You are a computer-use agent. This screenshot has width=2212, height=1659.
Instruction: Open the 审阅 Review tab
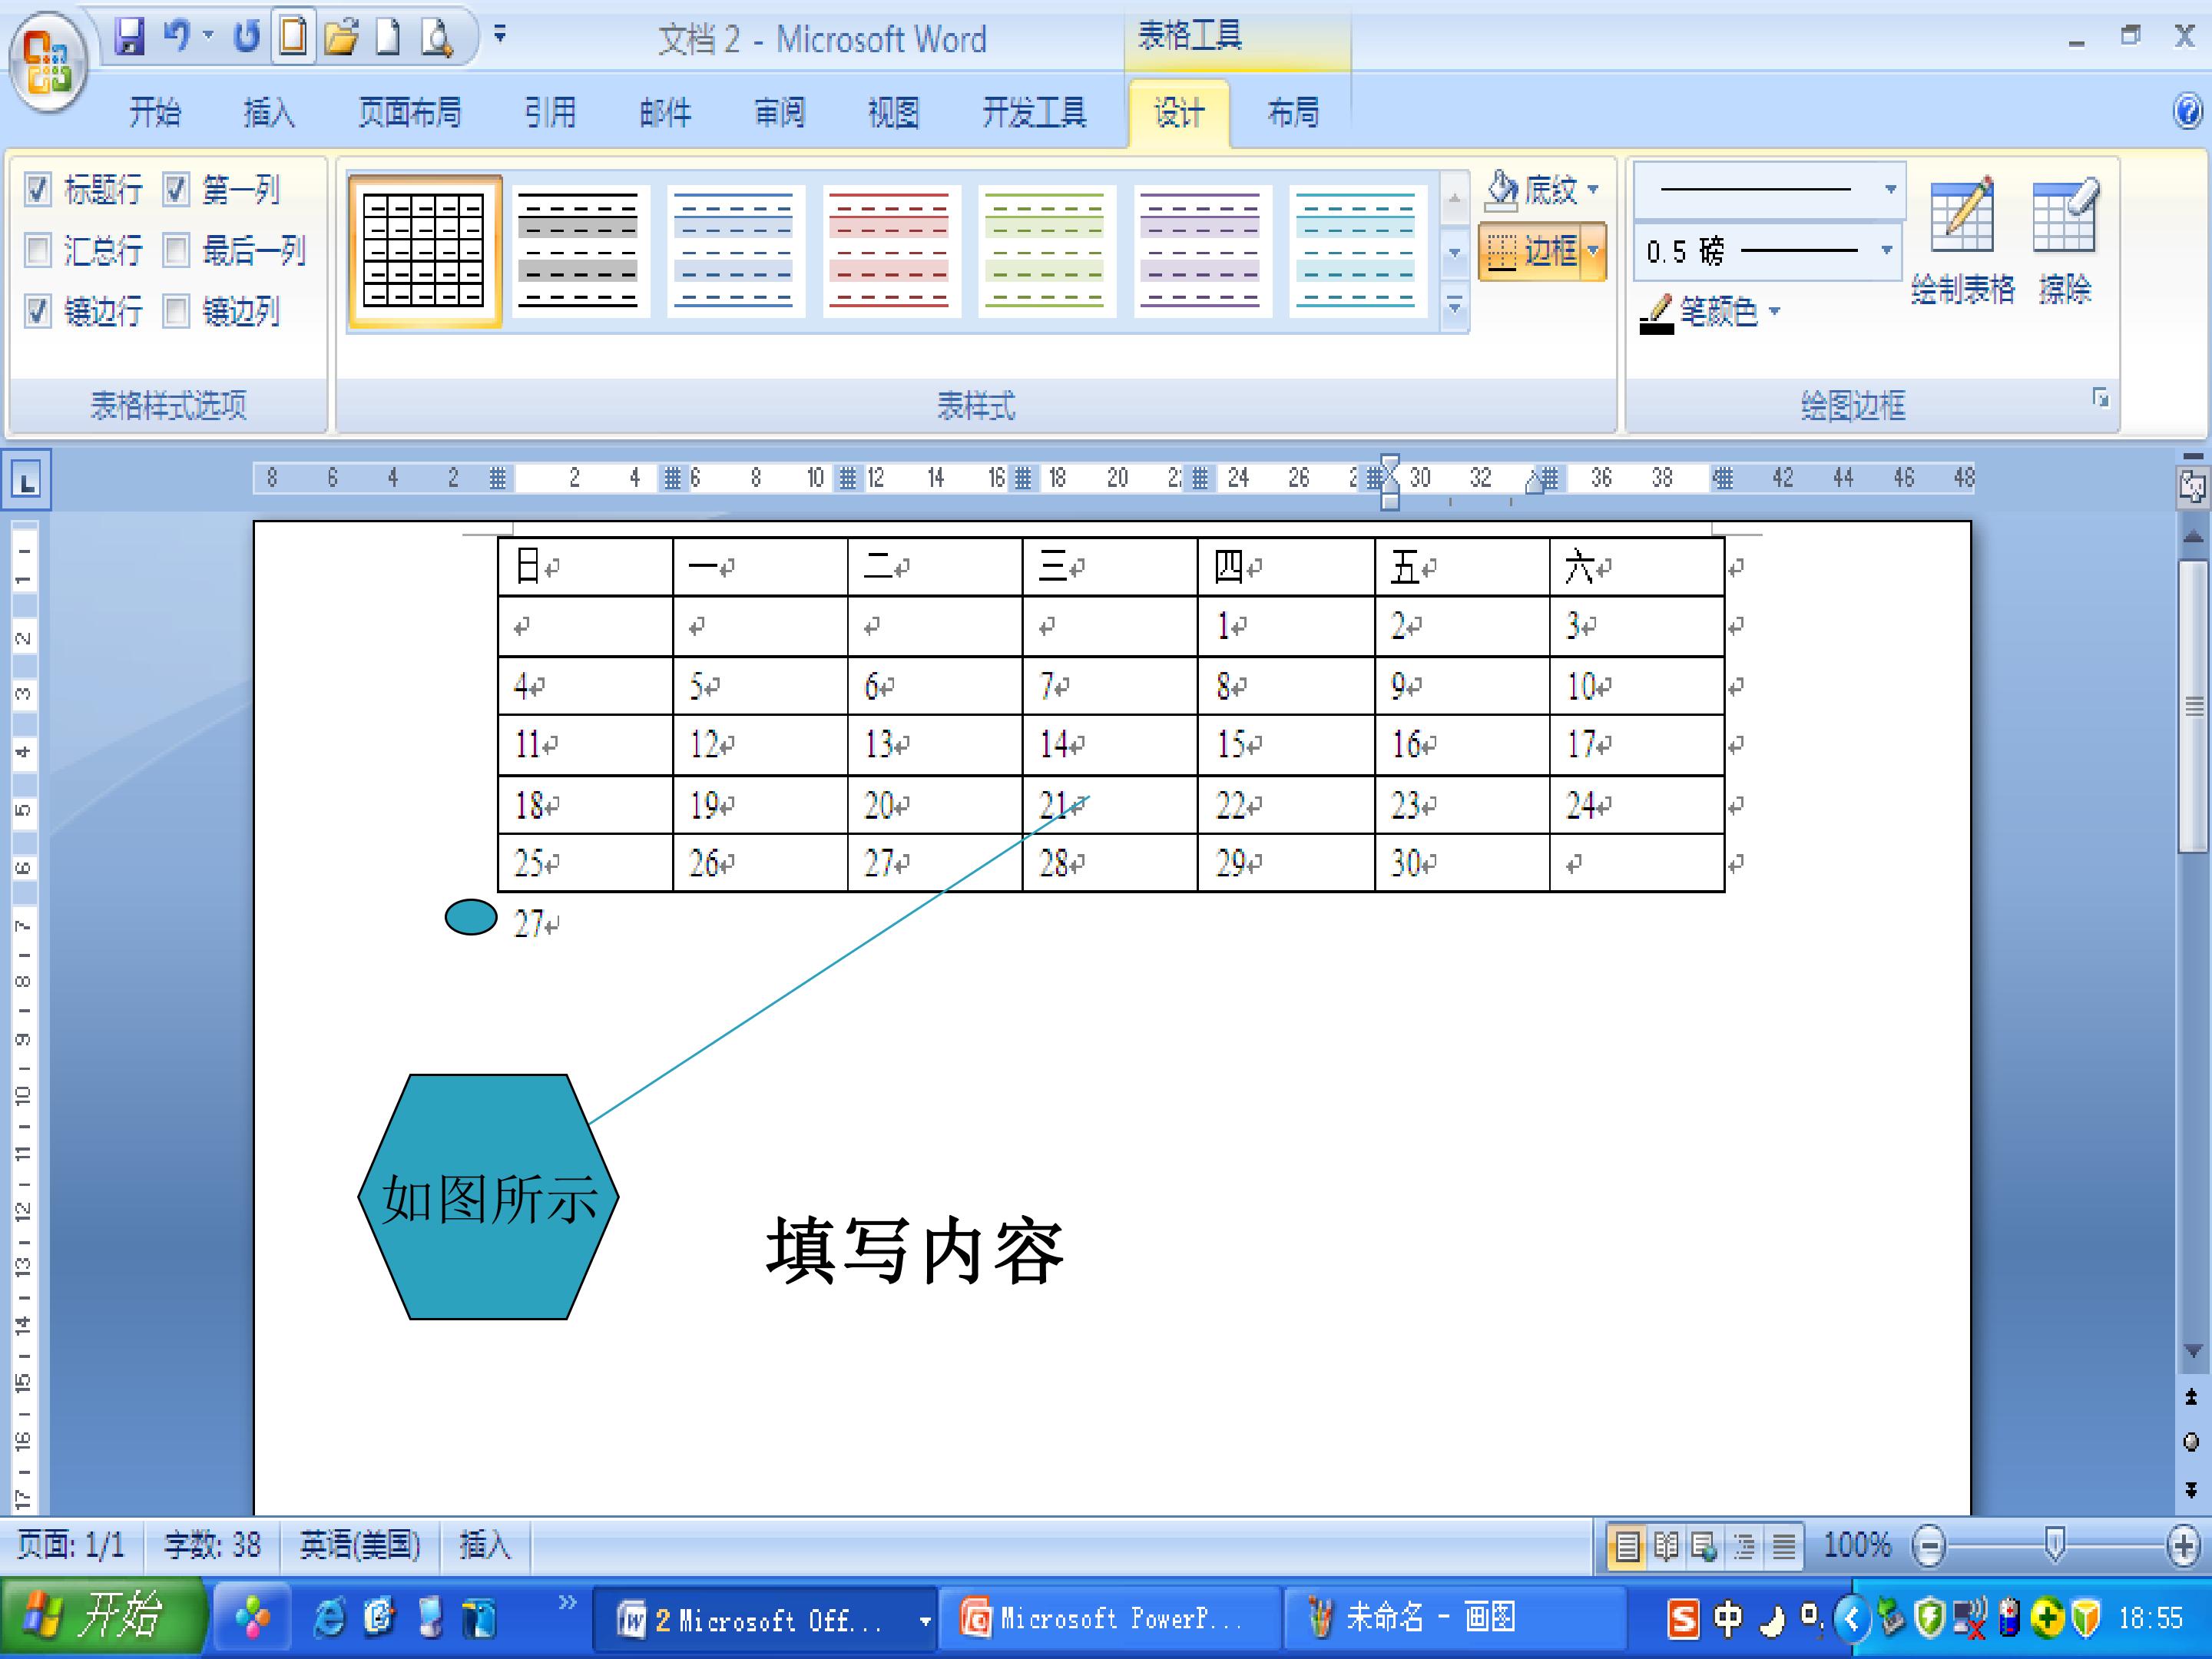779,112
